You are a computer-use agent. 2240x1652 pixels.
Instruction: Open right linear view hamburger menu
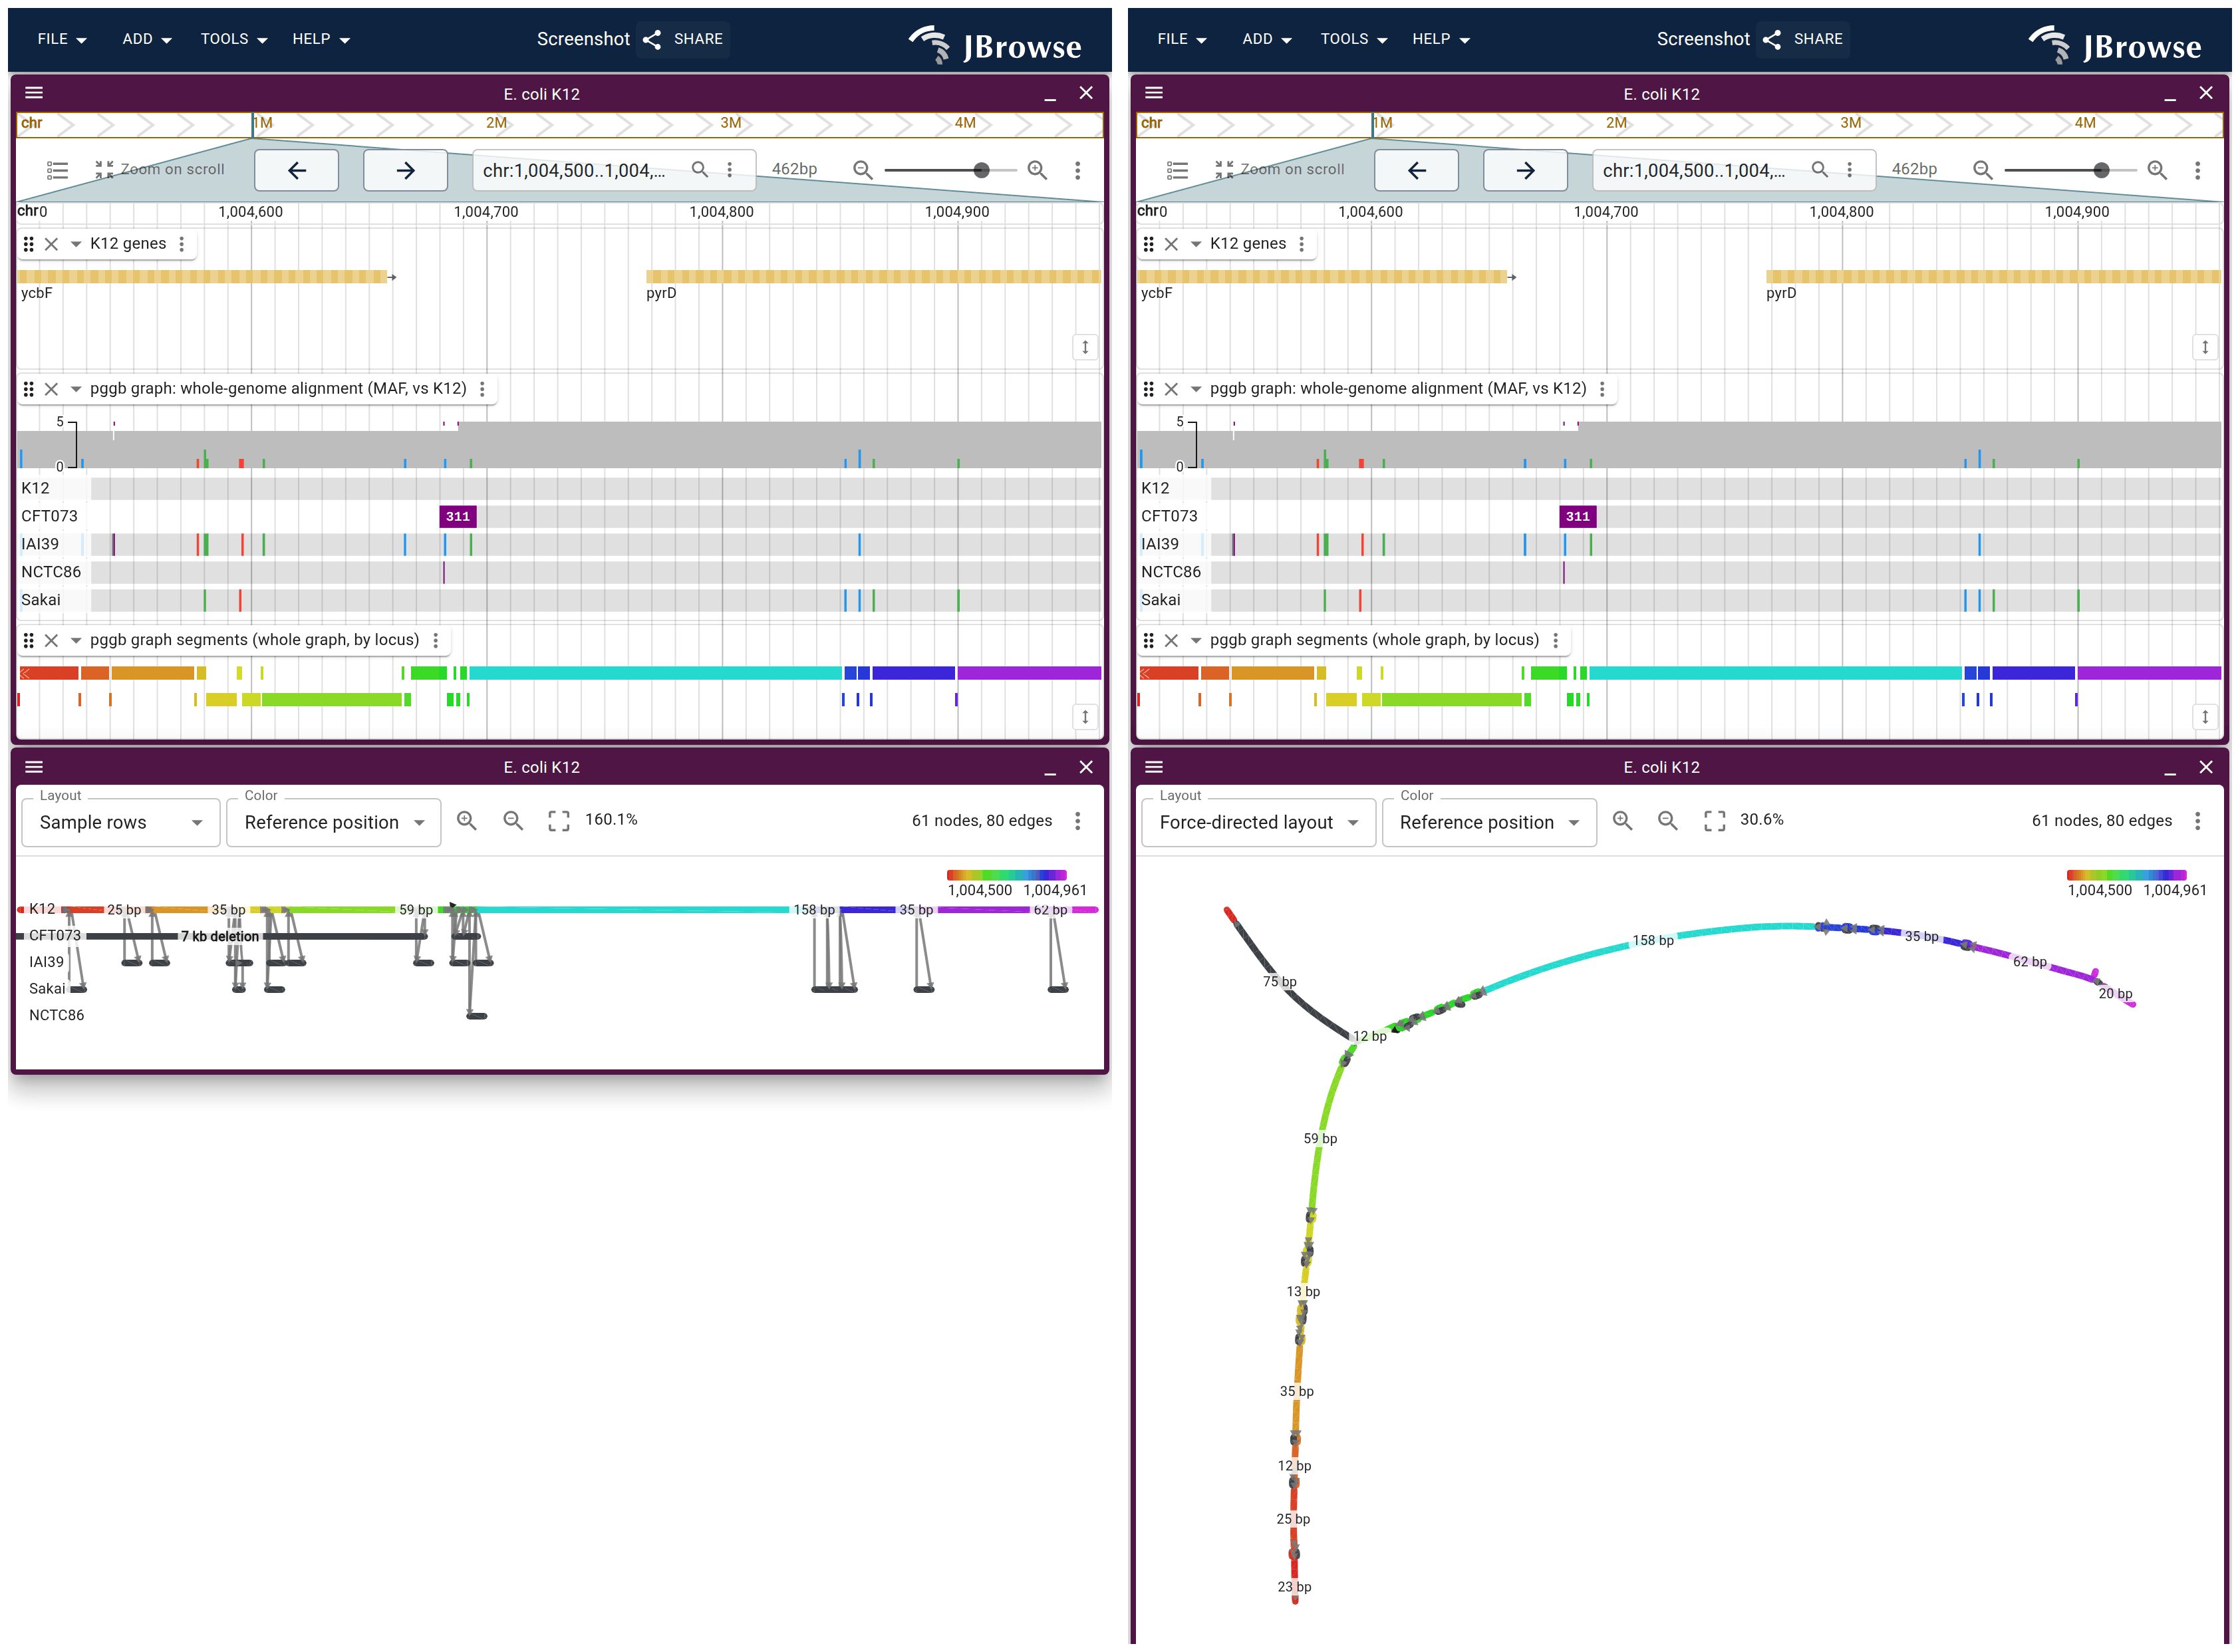[x=1154, y=93]
